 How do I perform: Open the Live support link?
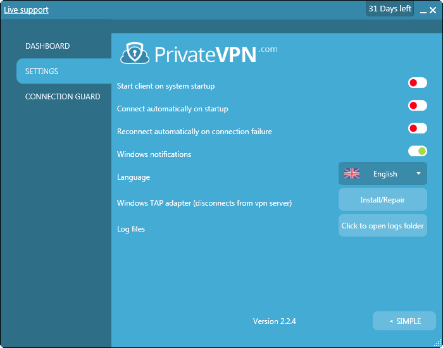click(26, 10)
